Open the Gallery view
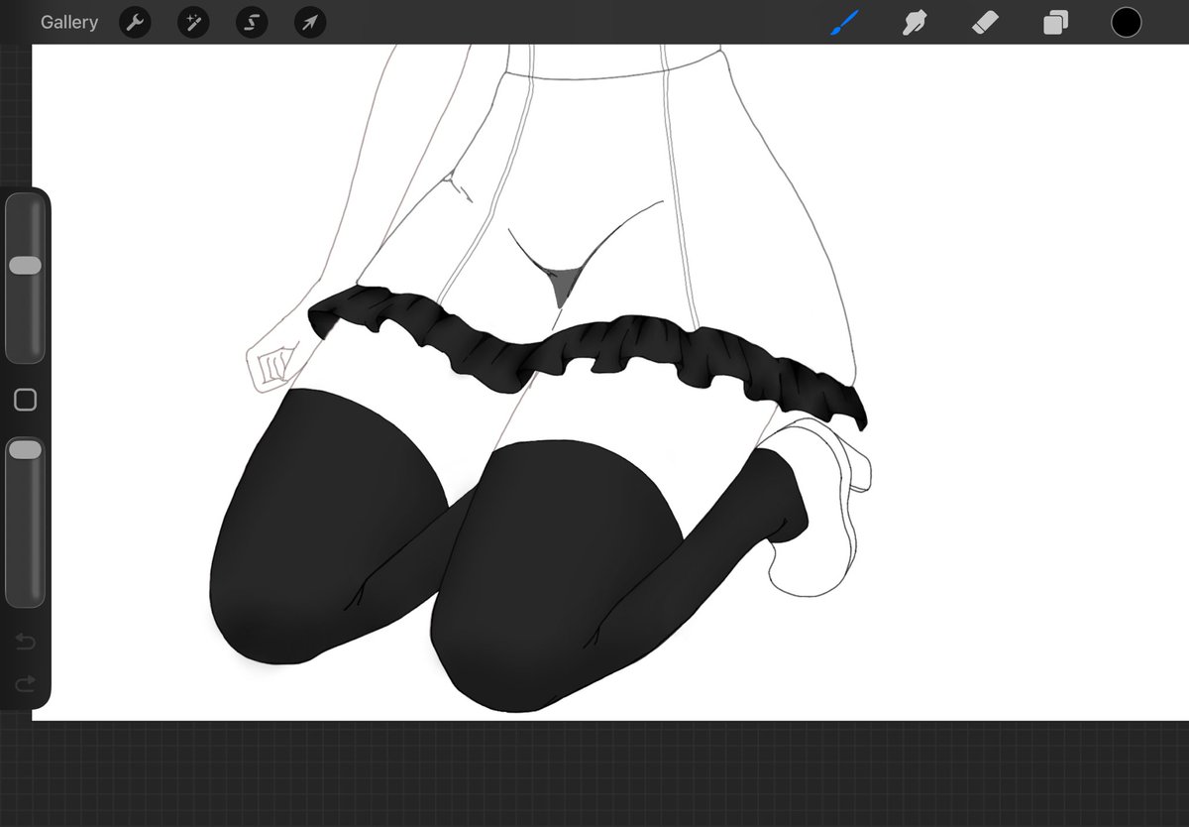Screen dimensions: 1189x827 pos(69,22)
